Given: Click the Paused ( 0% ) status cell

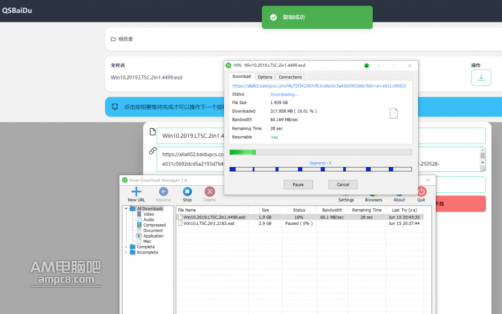Looking at the screenshot, I should (299, 223).
